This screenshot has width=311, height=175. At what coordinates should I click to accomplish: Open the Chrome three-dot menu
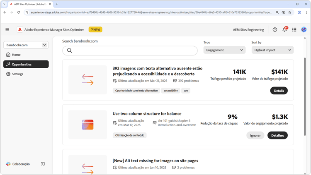(306, 12)
